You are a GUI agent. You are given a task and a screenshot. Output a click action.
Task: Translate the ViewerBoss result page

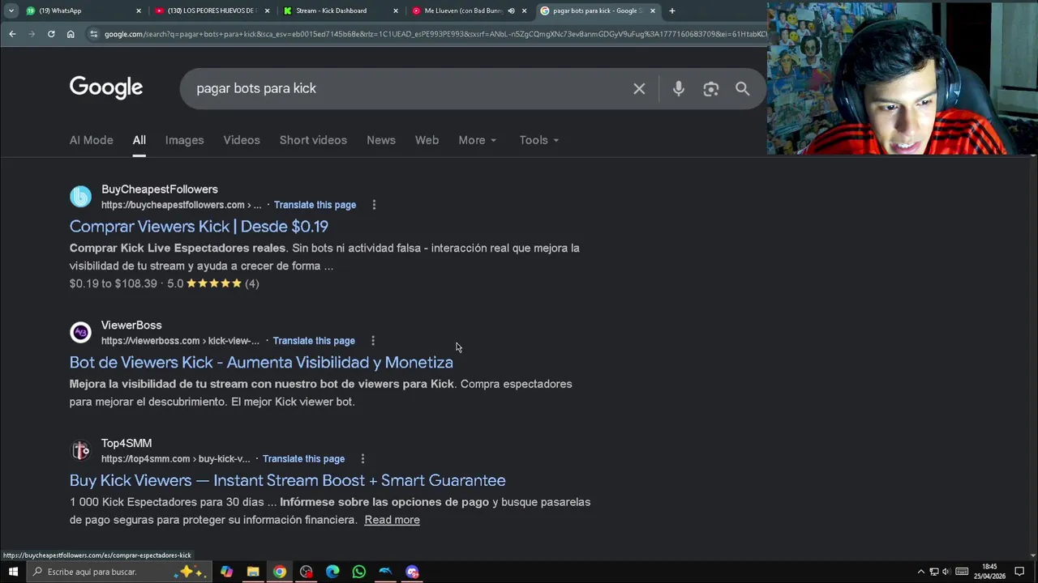[x=314, y=341]
